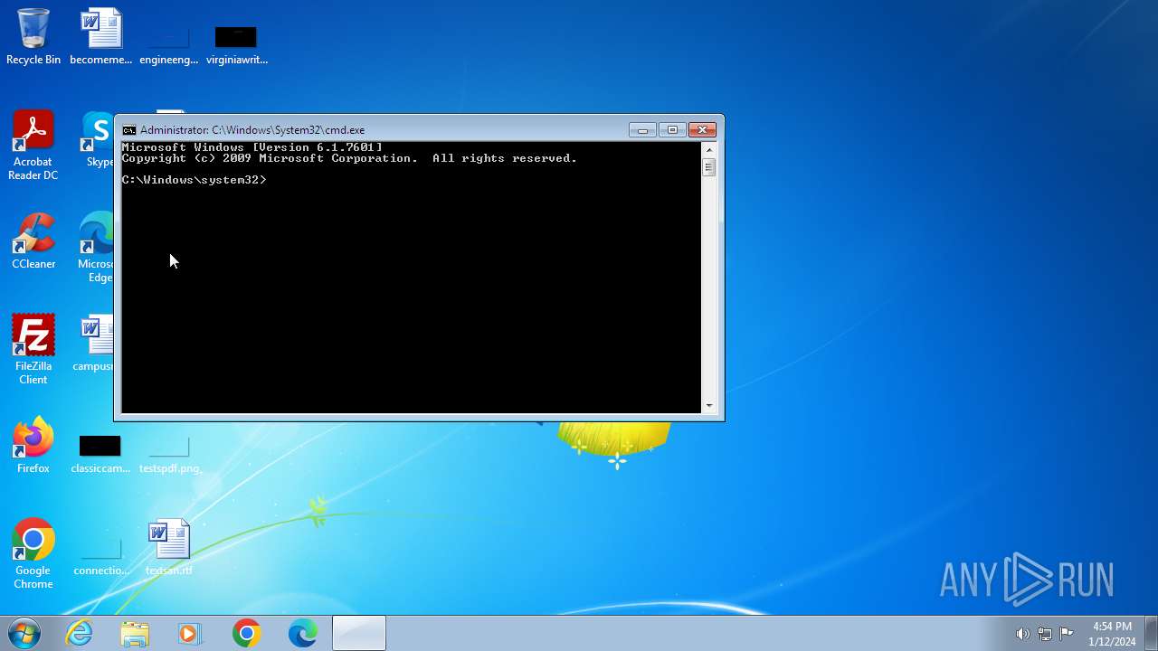1158x651 pixels.
Task: Click the cmd window title bar text
Action: click(x=252, y=130)
